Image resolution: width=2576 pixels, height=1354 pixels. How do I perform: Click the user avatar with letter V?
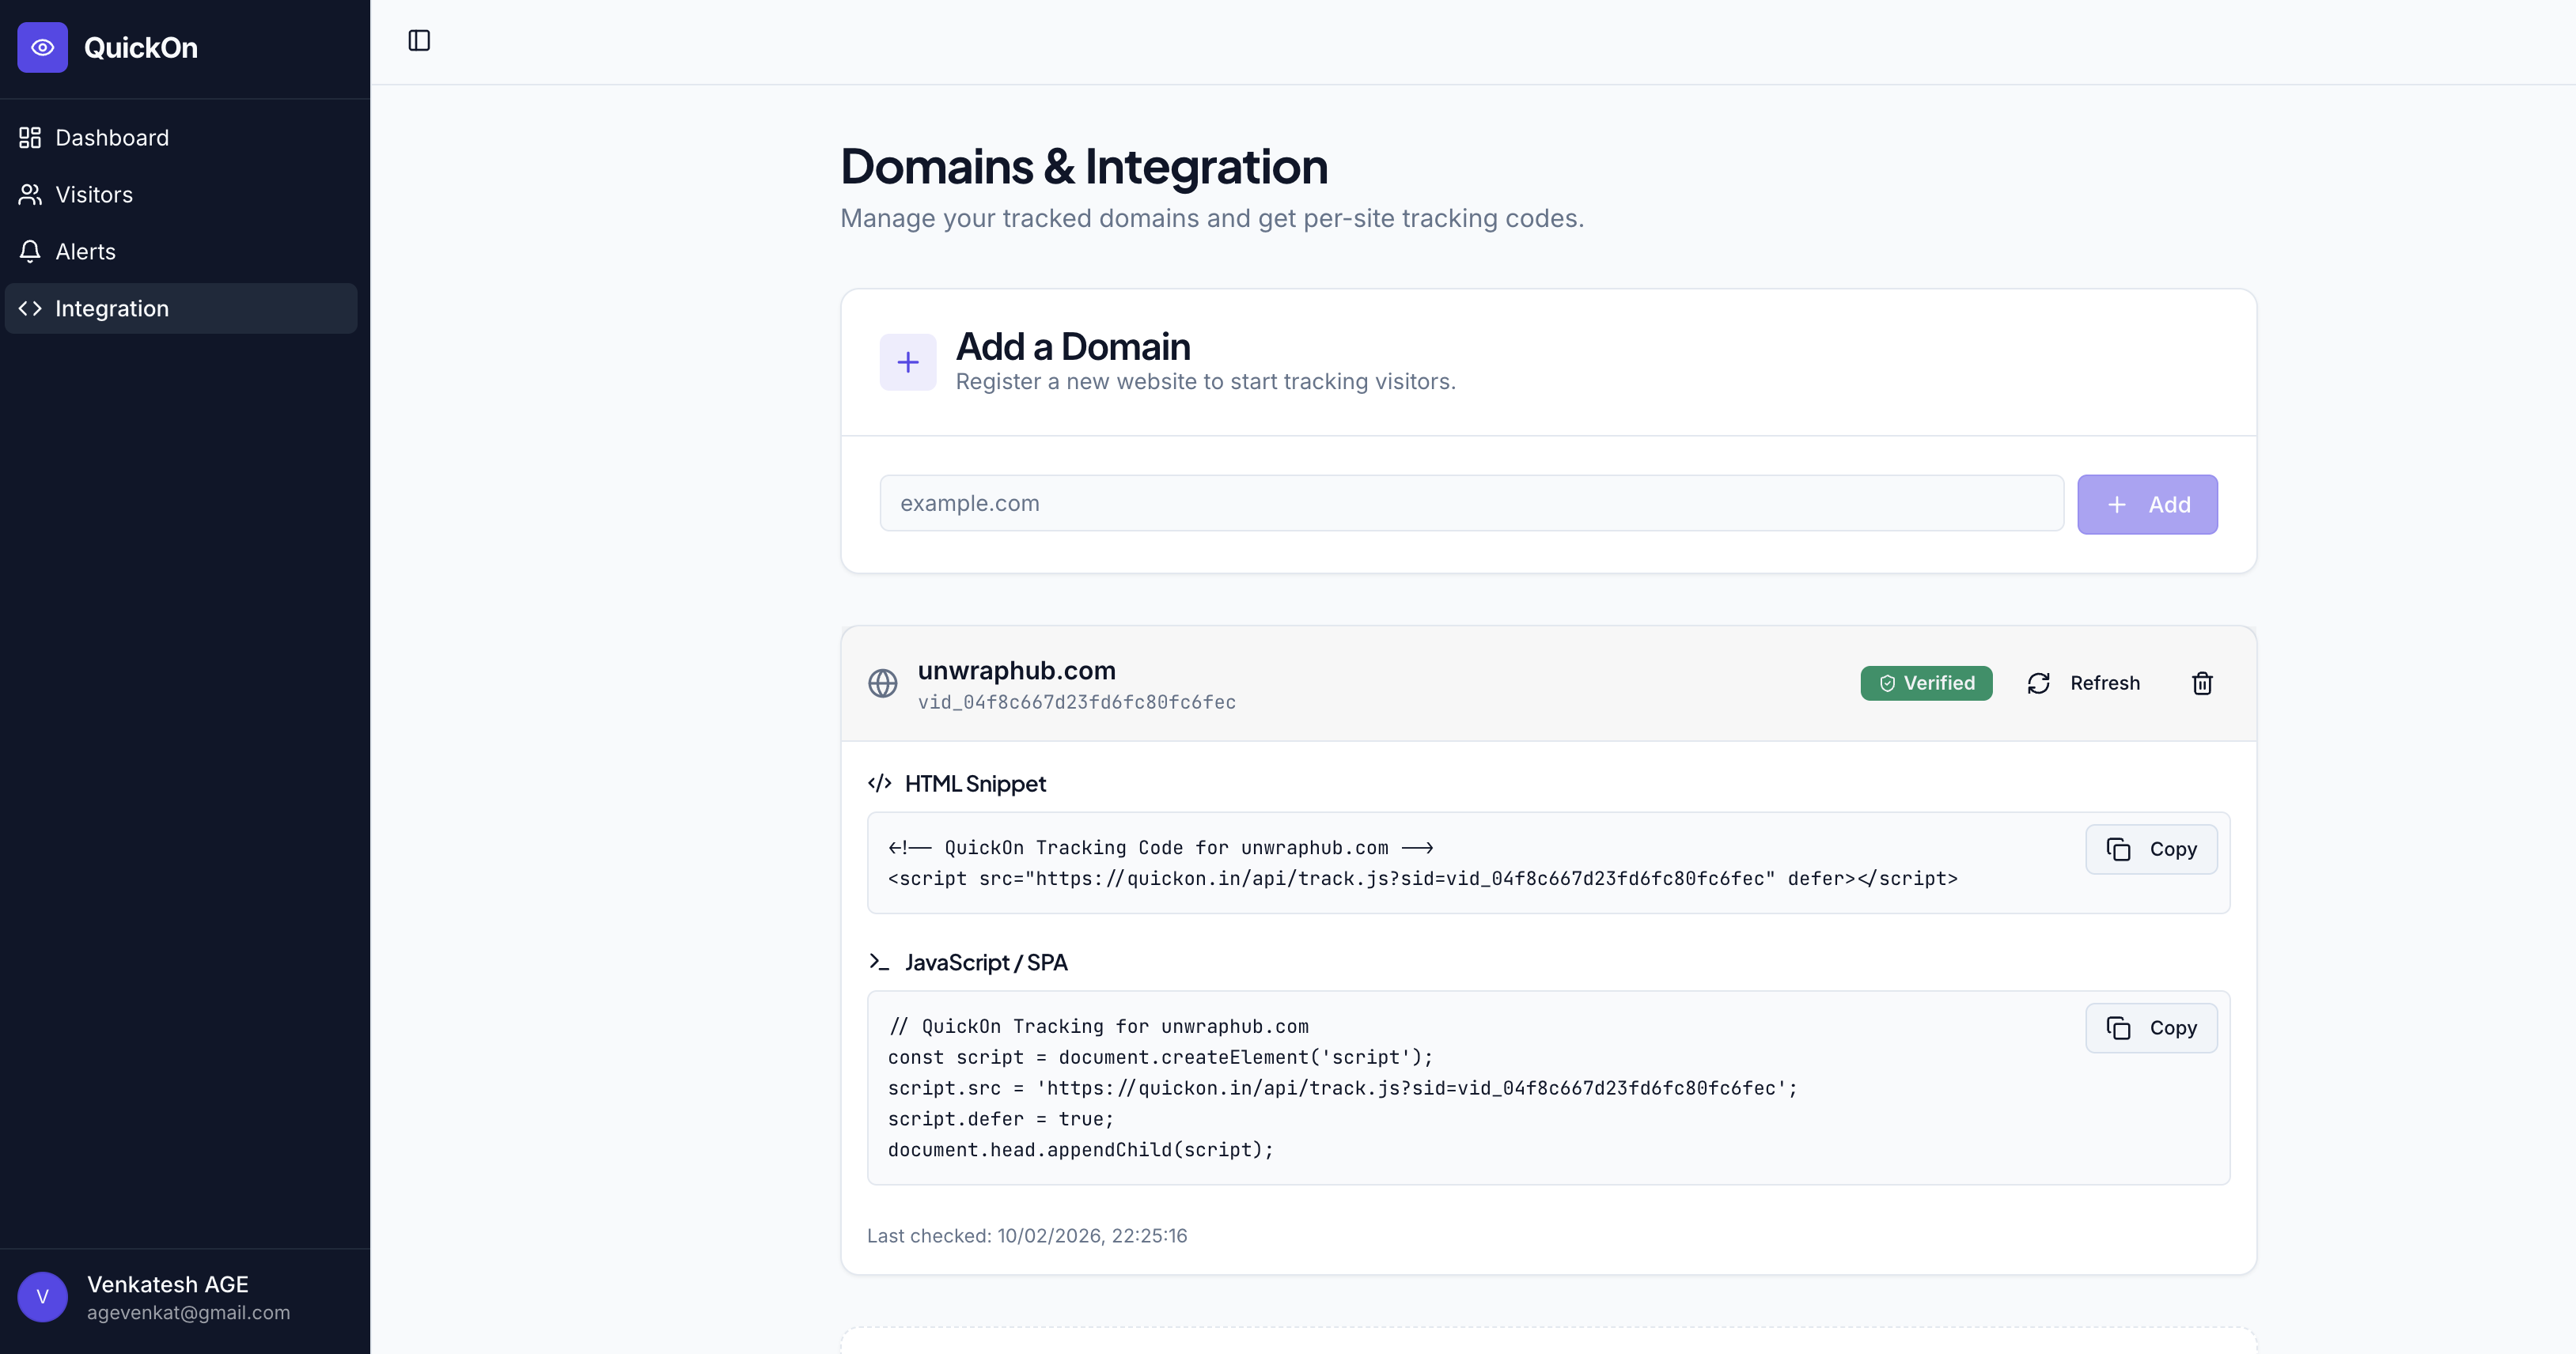point(42,1297)
